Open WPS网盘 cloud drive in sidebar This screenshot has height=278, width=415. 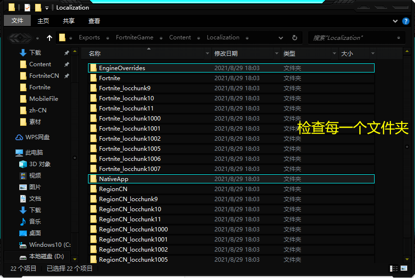point(33,137)
